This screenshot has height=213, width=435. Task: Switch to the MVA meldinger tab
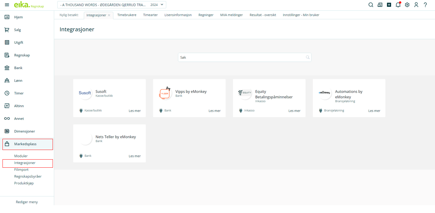point(231,15)
